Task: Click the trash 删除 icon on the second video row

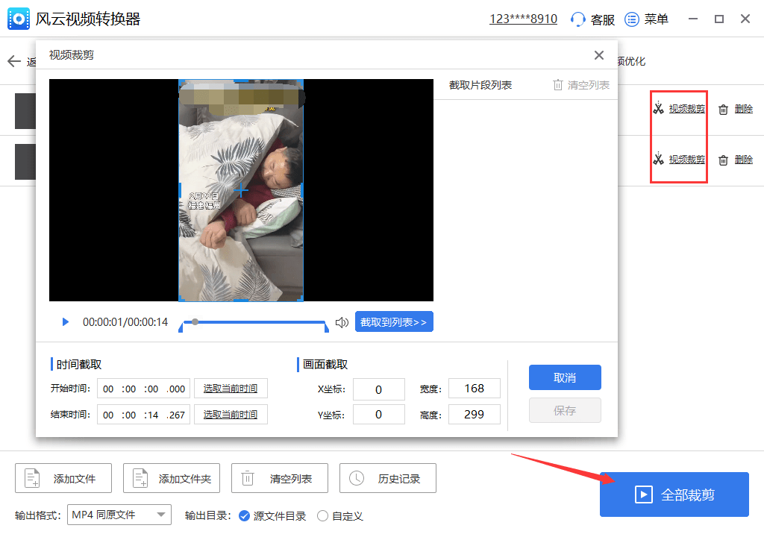Action: 722,159
